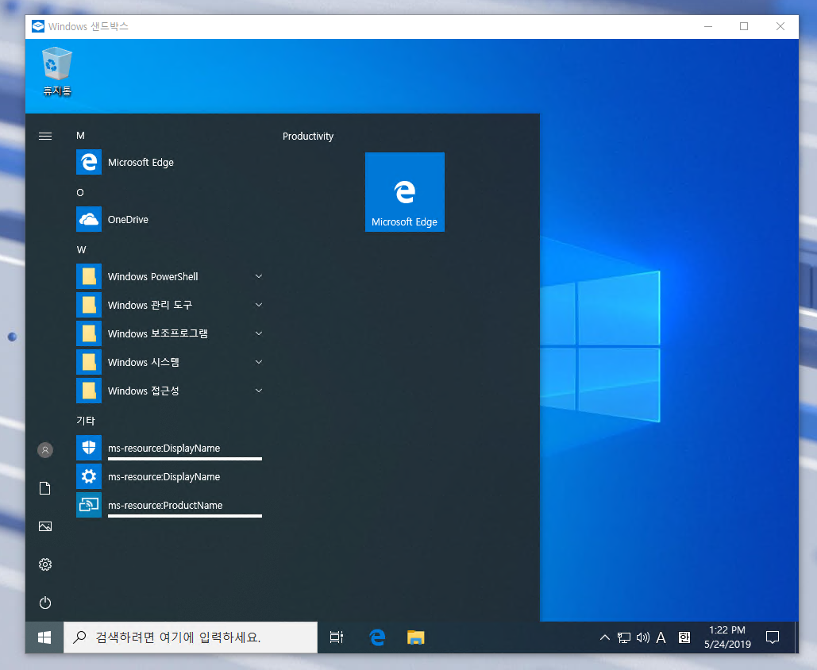
Task: Open the volume tray icon
Action: (x=643, y=637)
